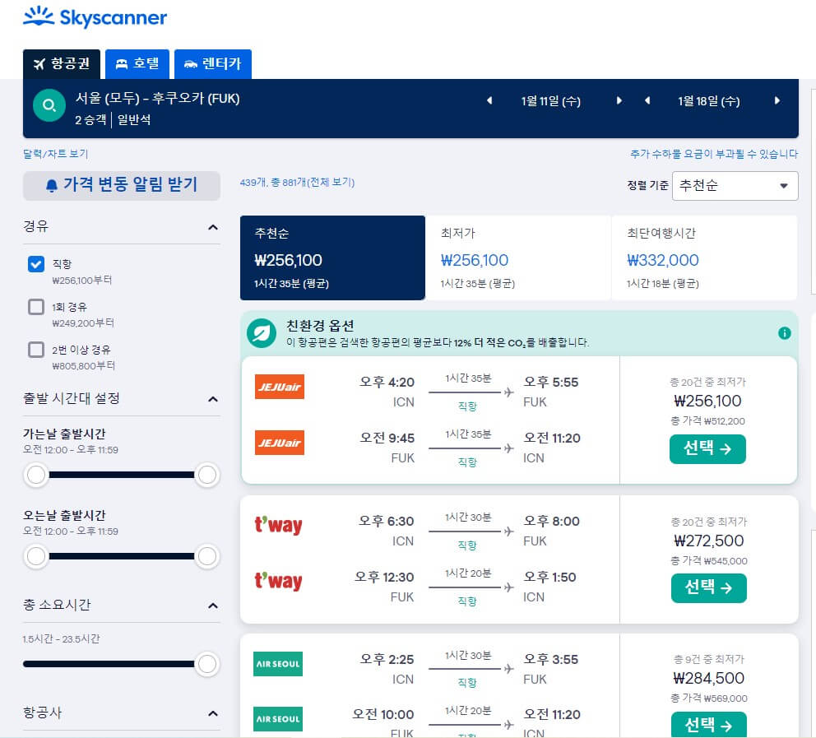816x738 pixels.
Task: Click total price ₩545,000 text
Action: click(708, 560)
